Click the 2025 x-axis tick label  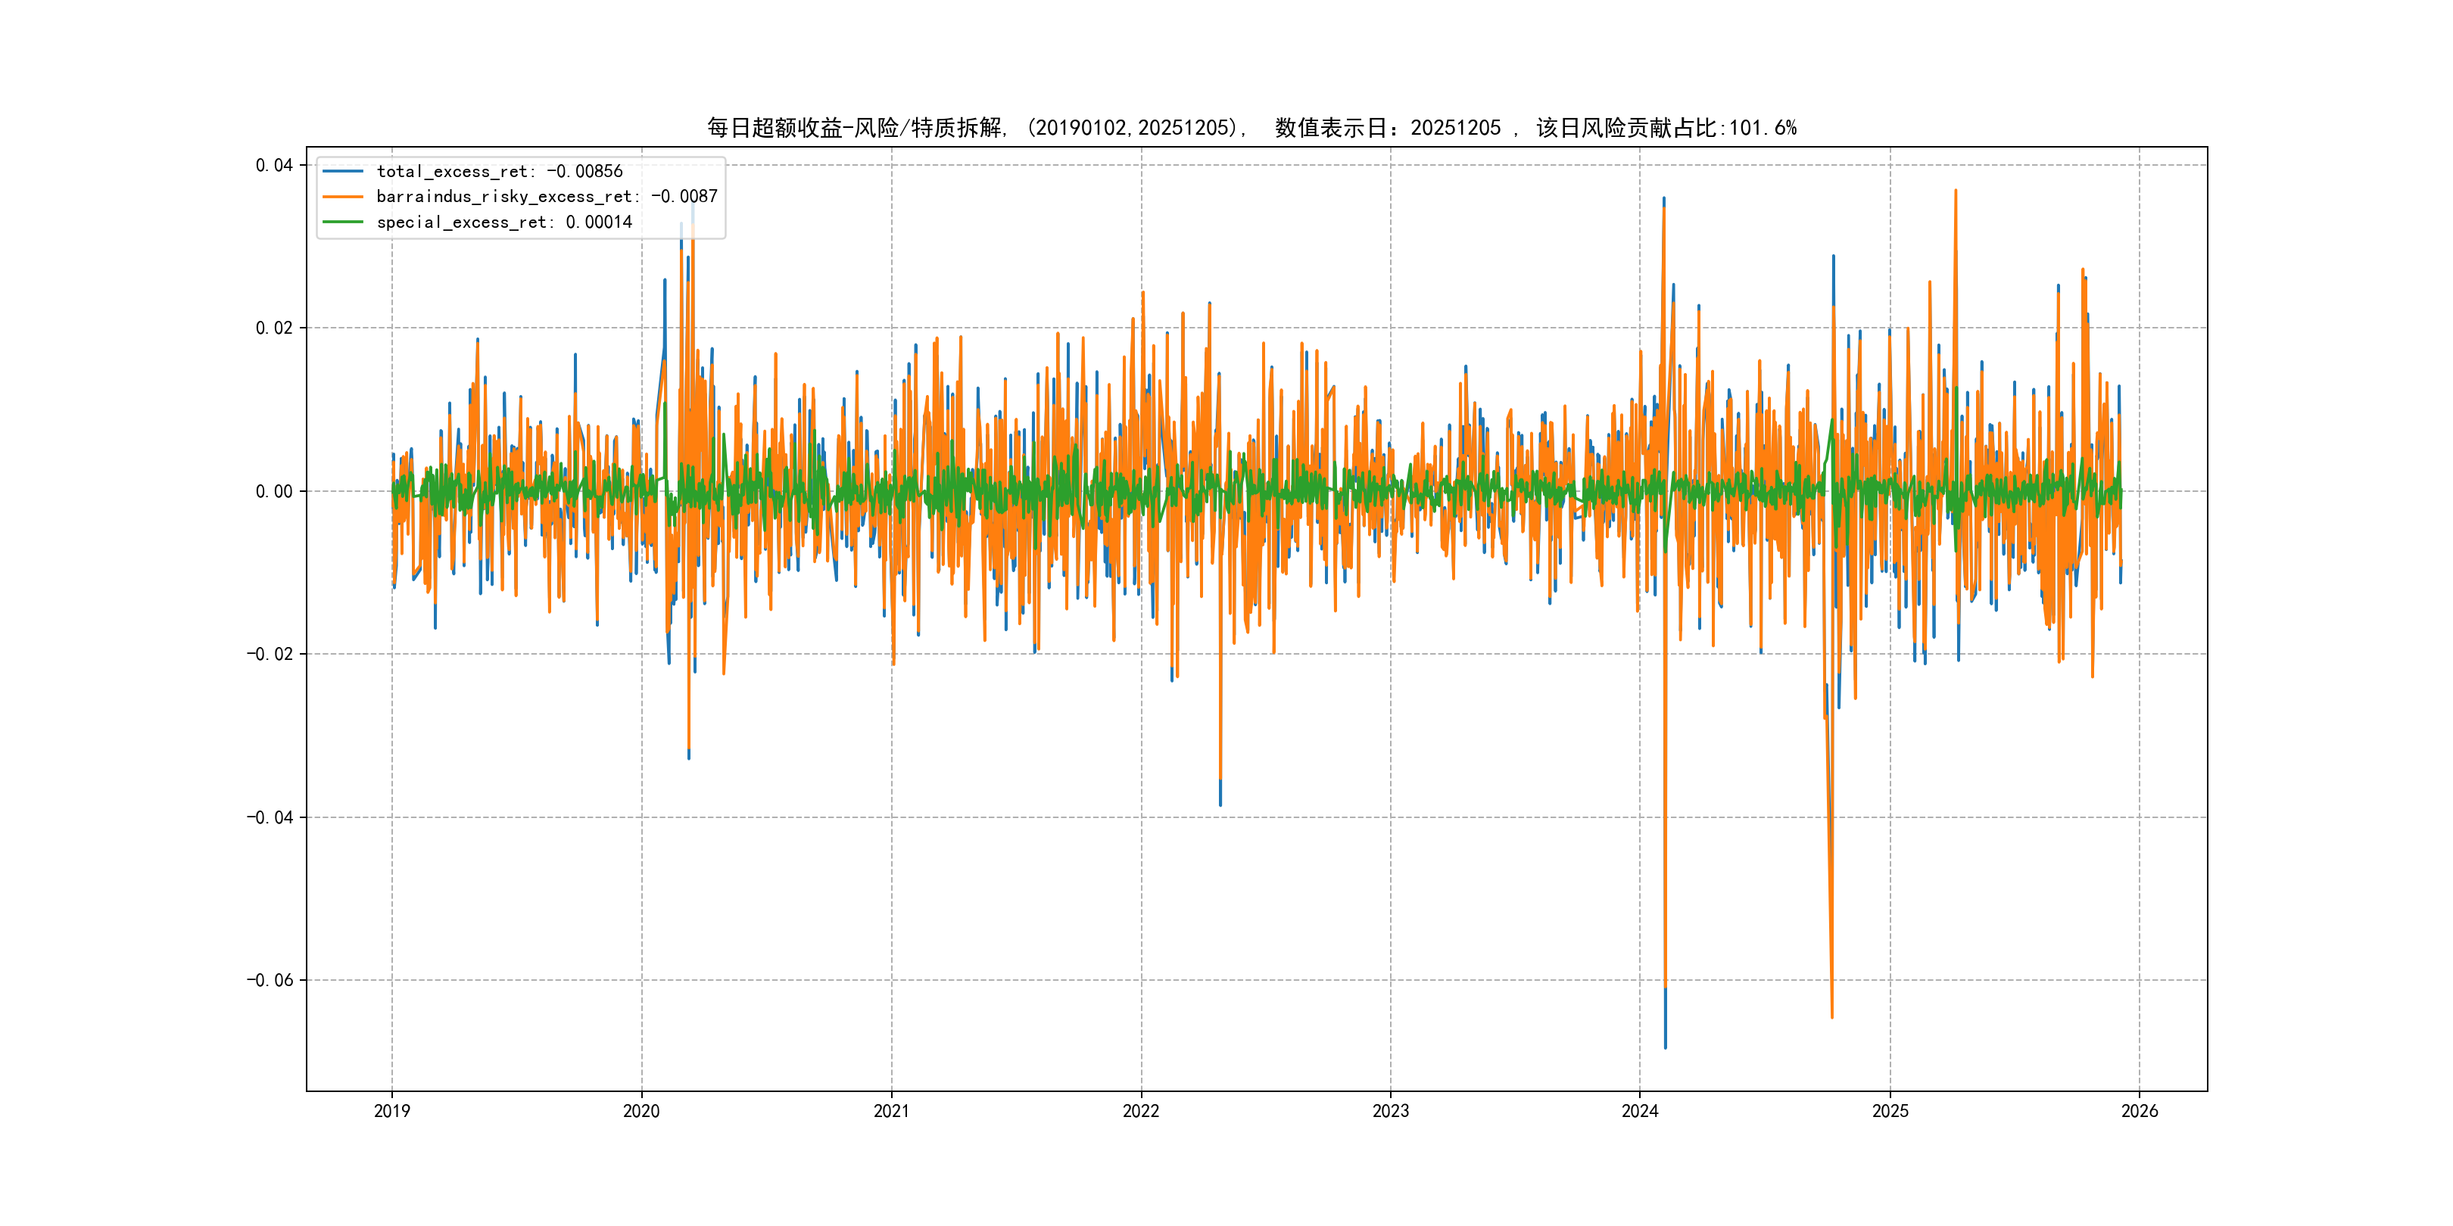coord(1890,1111)
